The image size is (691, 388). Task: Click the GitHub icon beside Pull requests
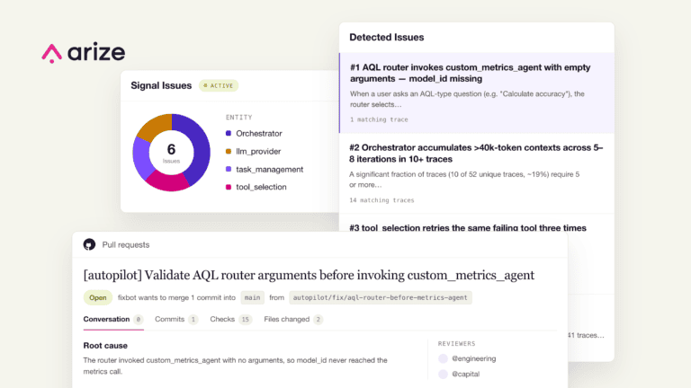pos(89,244)
